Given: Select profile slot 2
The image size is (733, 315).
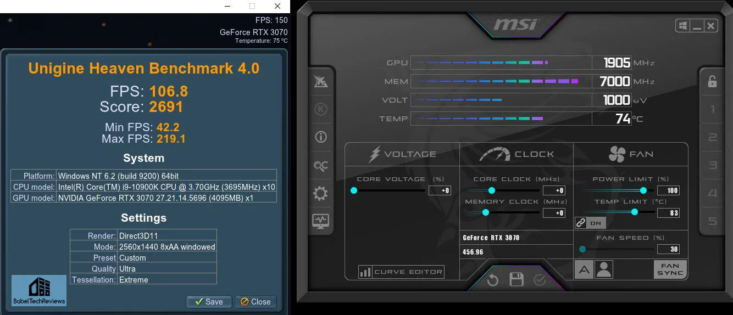Looking at the screenshot, I should 713,137.
